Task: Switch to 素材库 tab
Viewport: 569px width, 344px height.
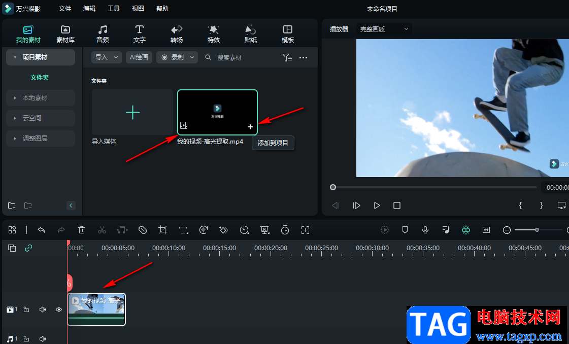Action: (65, 34)
